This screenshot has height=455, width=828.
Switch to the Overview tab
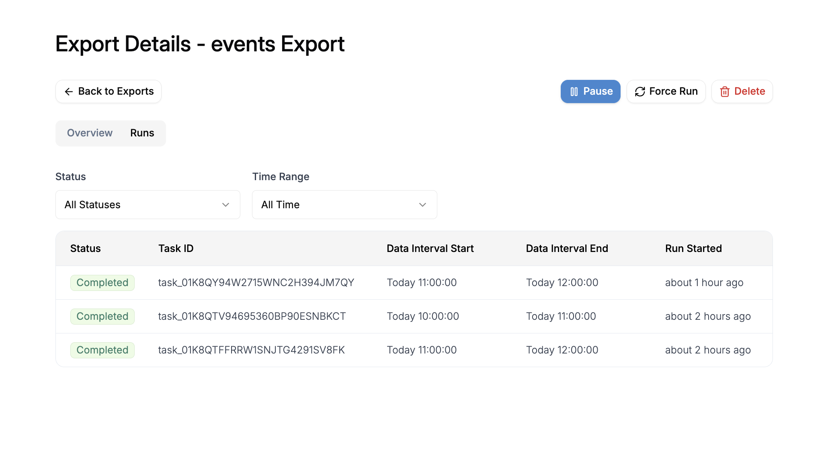(x=90, y=133)
